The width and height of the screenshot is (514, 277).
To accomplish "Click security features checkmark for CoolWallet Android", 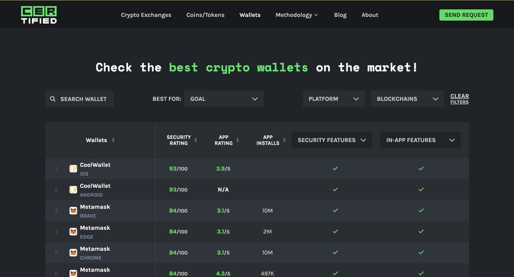I will [335, 190].
